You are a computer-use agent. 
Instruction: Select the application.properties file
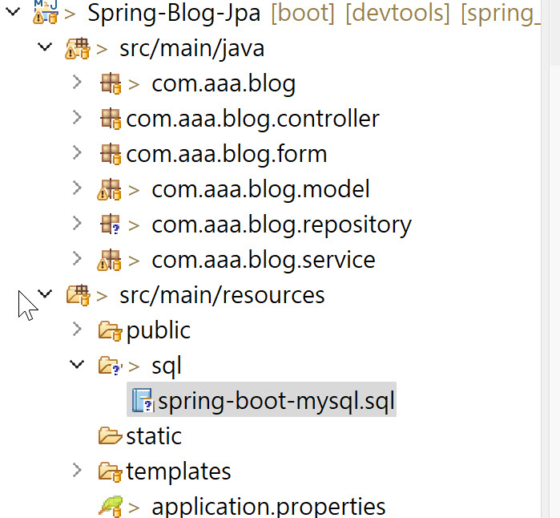tap(268, 507)
